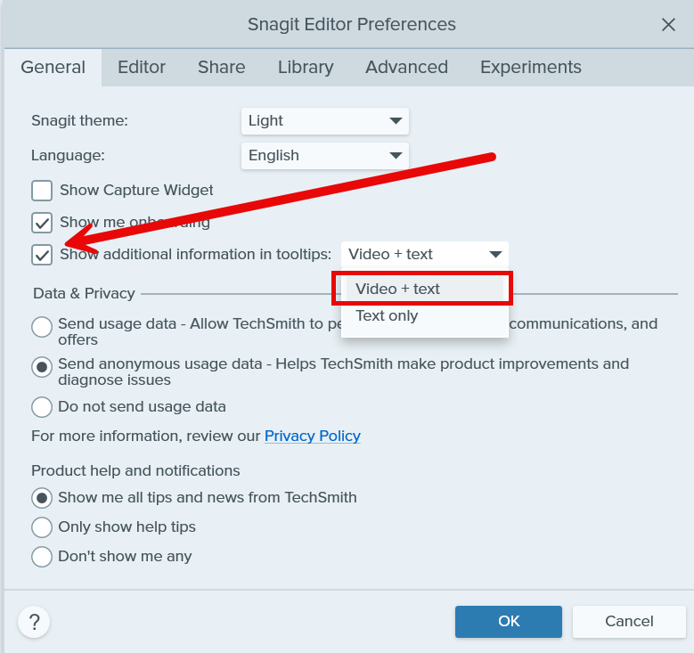Go to the Library tab

[x=306, y=67]
